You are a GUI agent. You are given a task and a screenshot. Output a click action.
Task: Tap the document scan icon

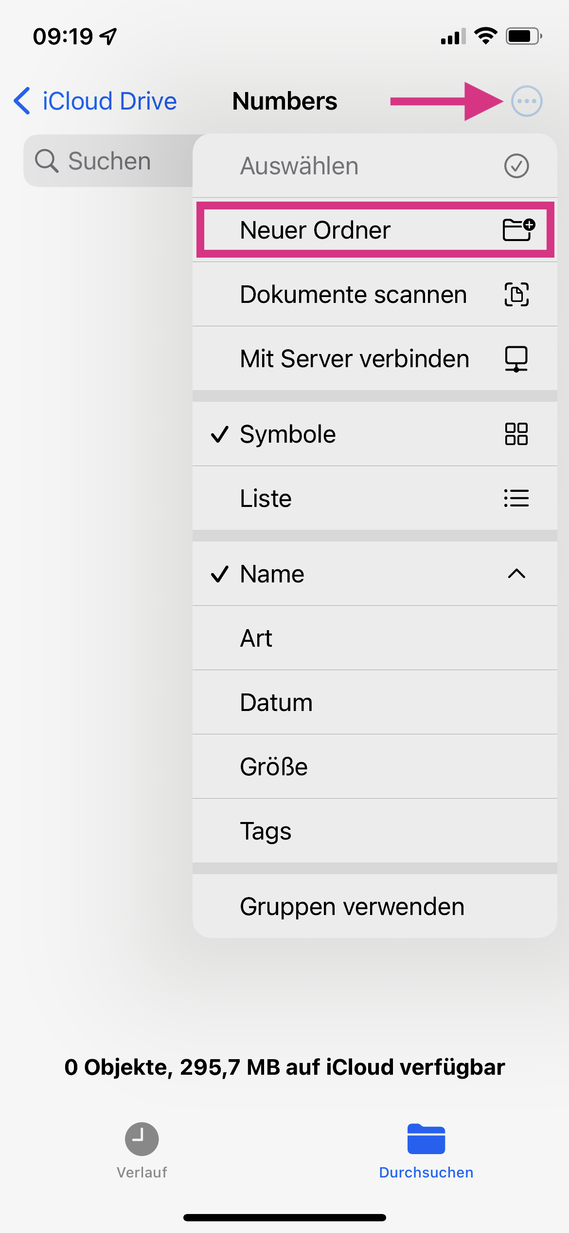click(516, 294)
